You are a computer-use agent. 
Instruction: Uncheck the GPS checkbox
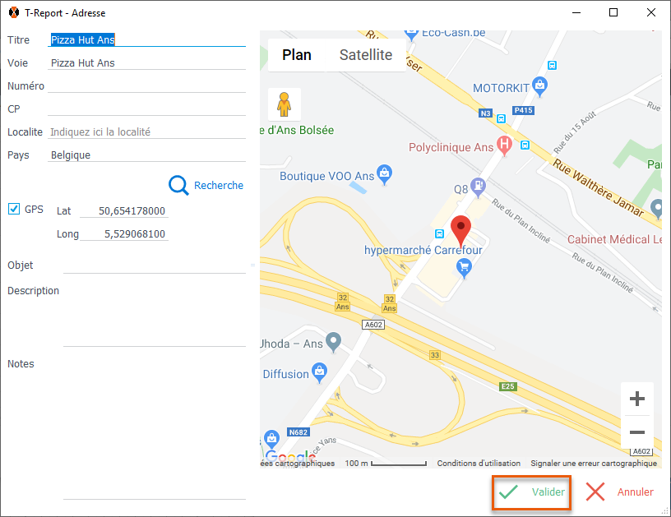14,209
